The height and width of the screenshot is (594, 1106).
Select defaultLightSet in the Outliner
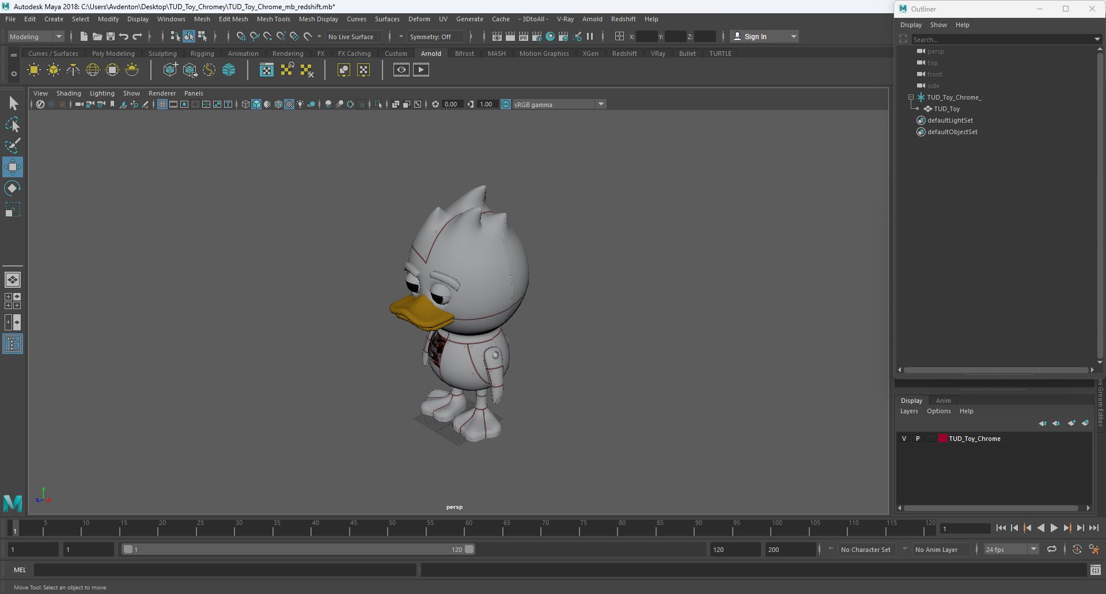[x=950, y=120]
